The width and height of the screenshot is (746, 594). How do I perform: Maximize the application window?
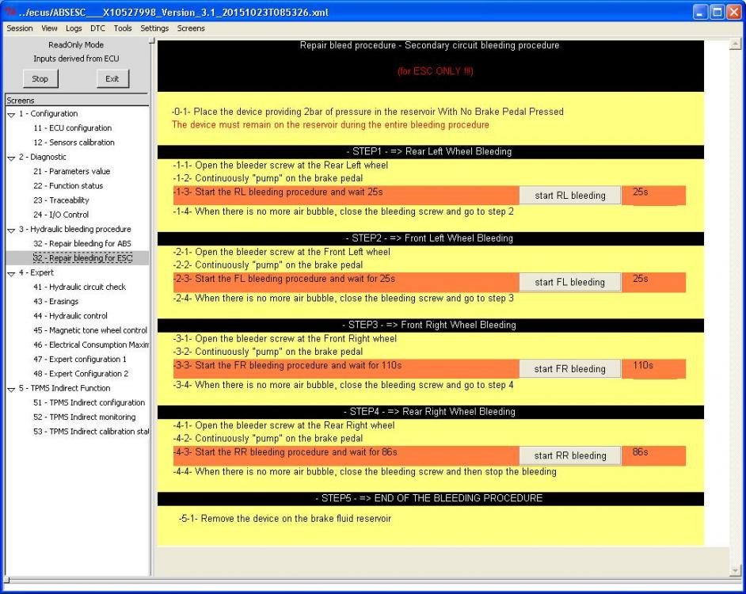coord(717,13)
